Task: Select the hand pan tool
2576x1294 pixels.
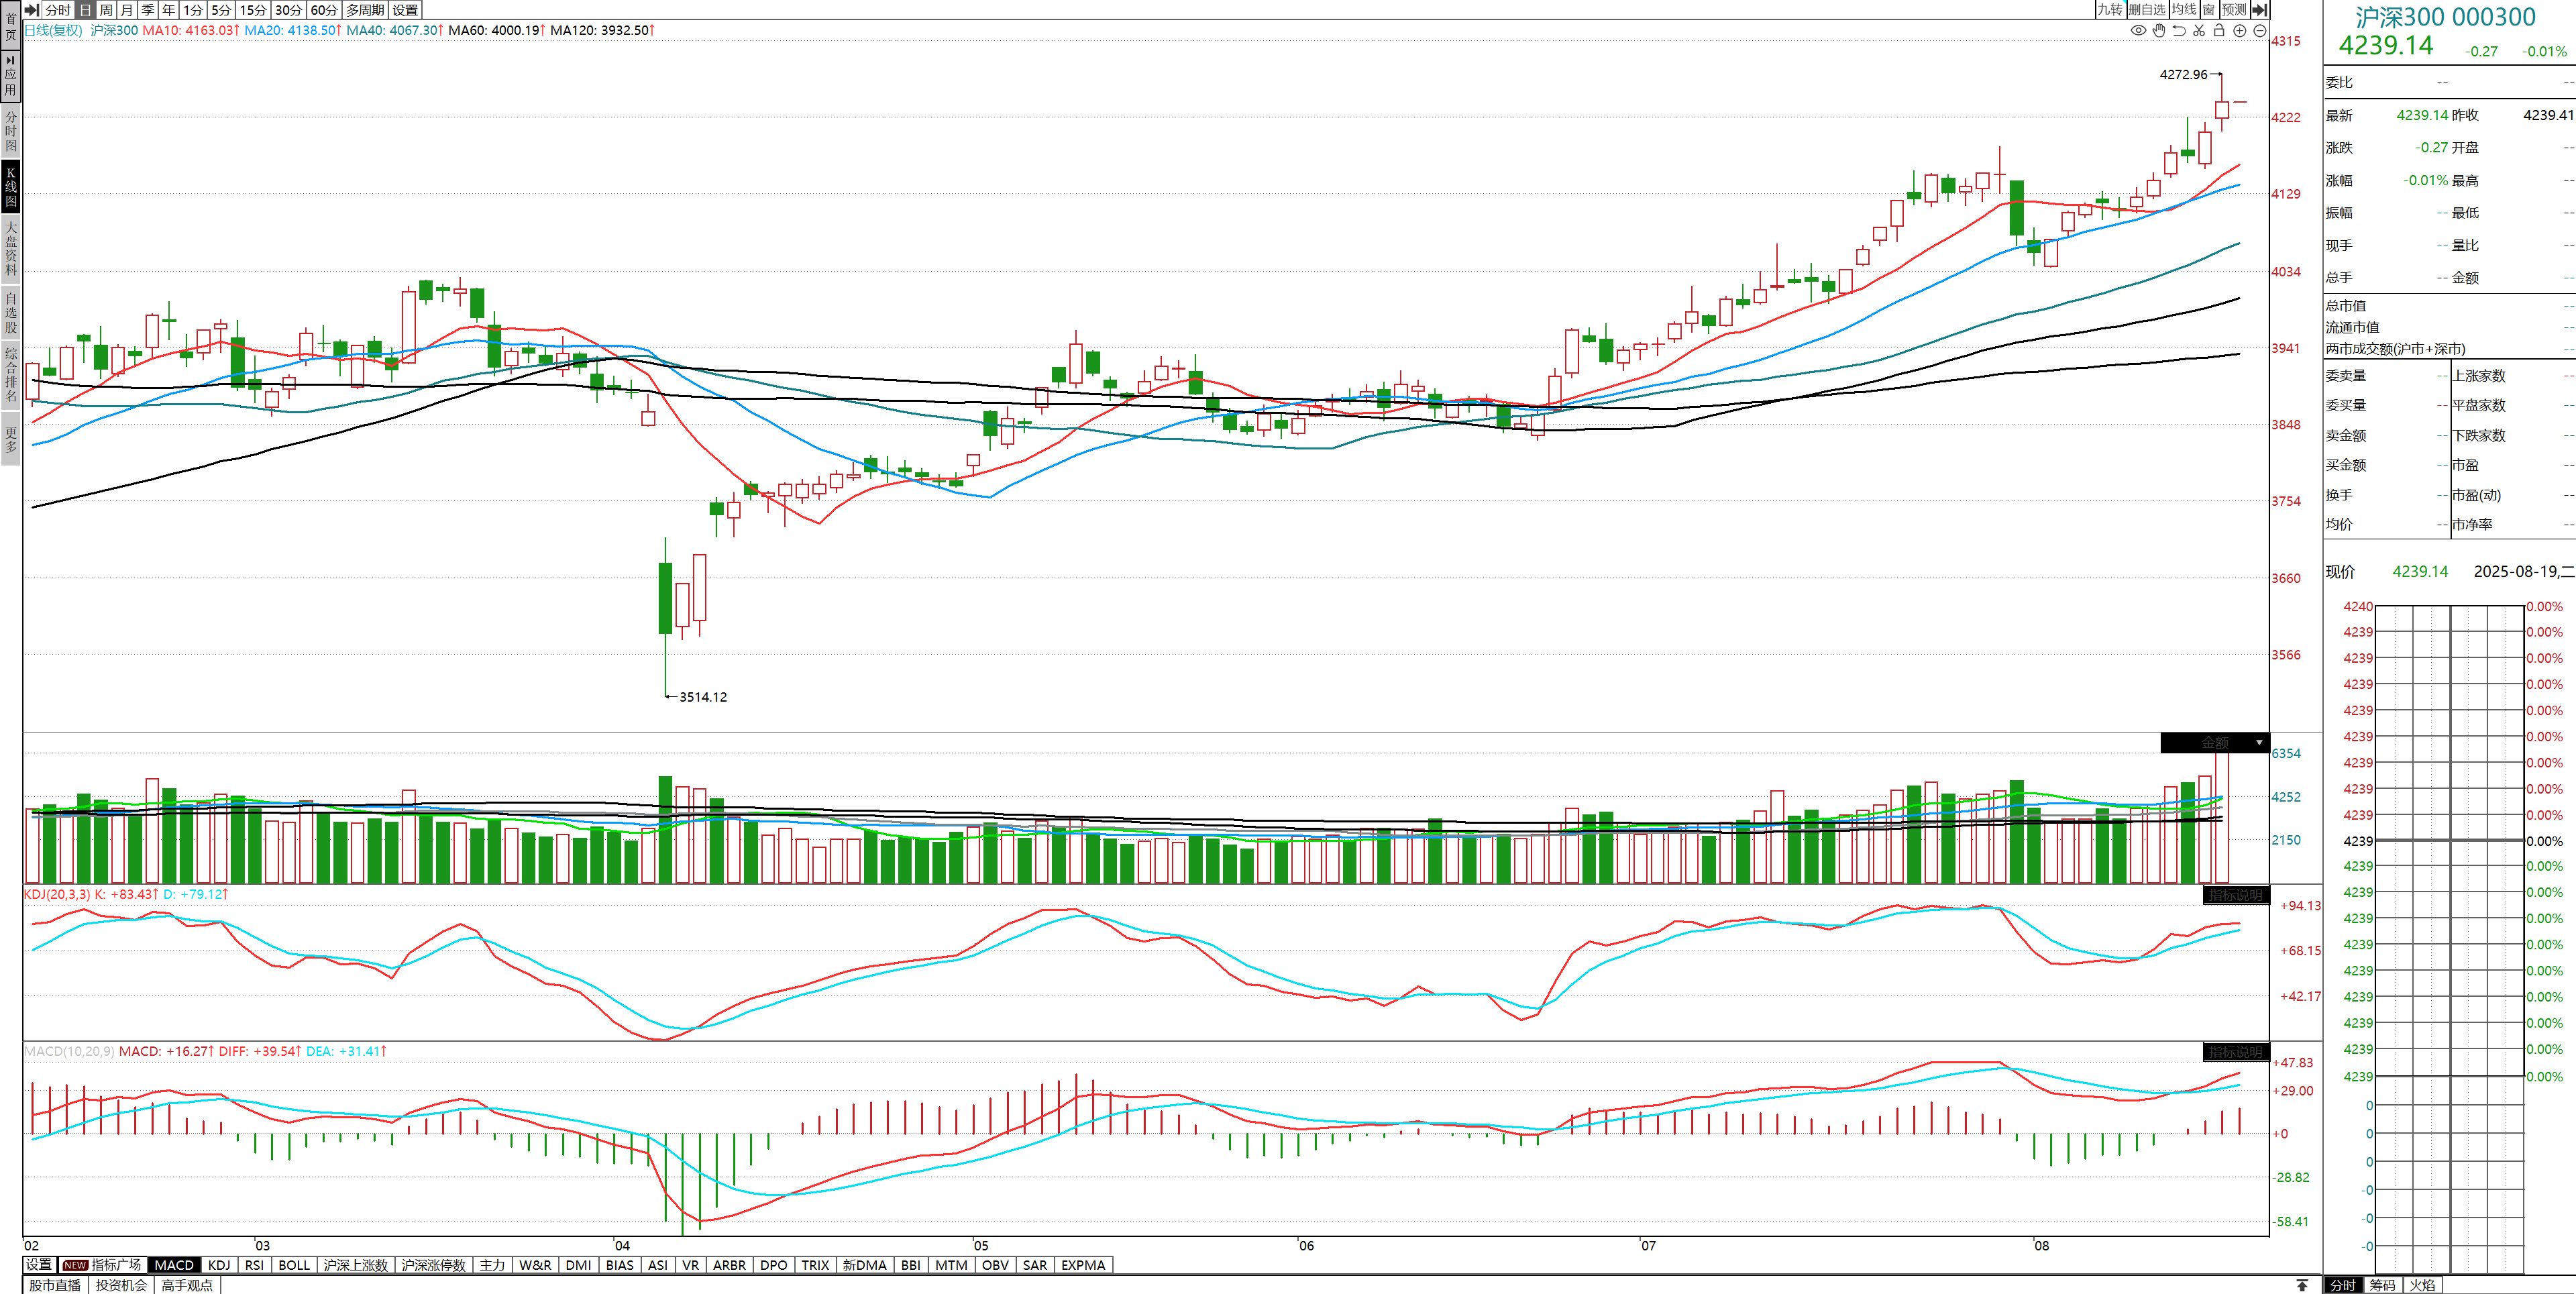Action: tap(2159, 30)
